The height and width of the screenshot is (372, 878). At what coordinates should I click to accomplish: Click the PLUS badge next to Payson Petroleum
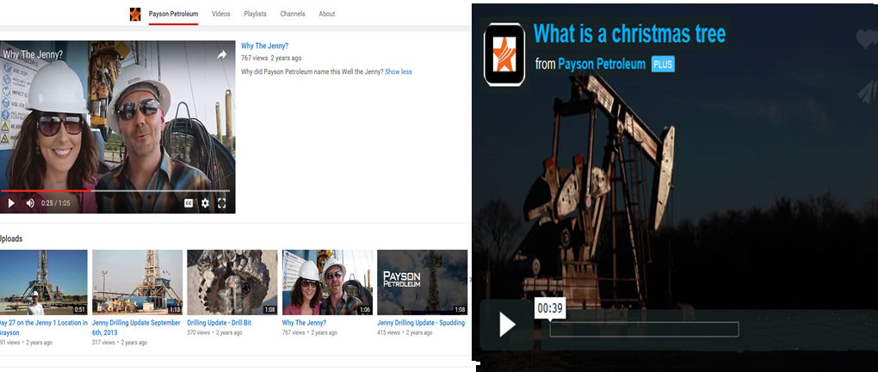(663, 64)
